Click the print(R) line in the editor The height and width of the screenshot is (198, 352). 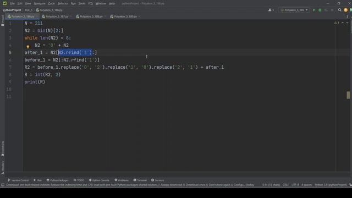pos(35,82)
